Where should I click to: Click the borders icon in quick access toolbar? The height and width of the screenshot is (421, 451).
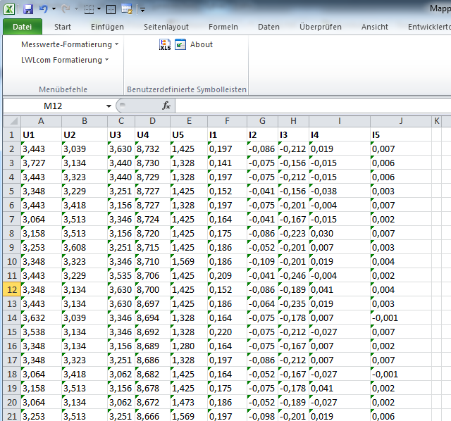(89, 9)
